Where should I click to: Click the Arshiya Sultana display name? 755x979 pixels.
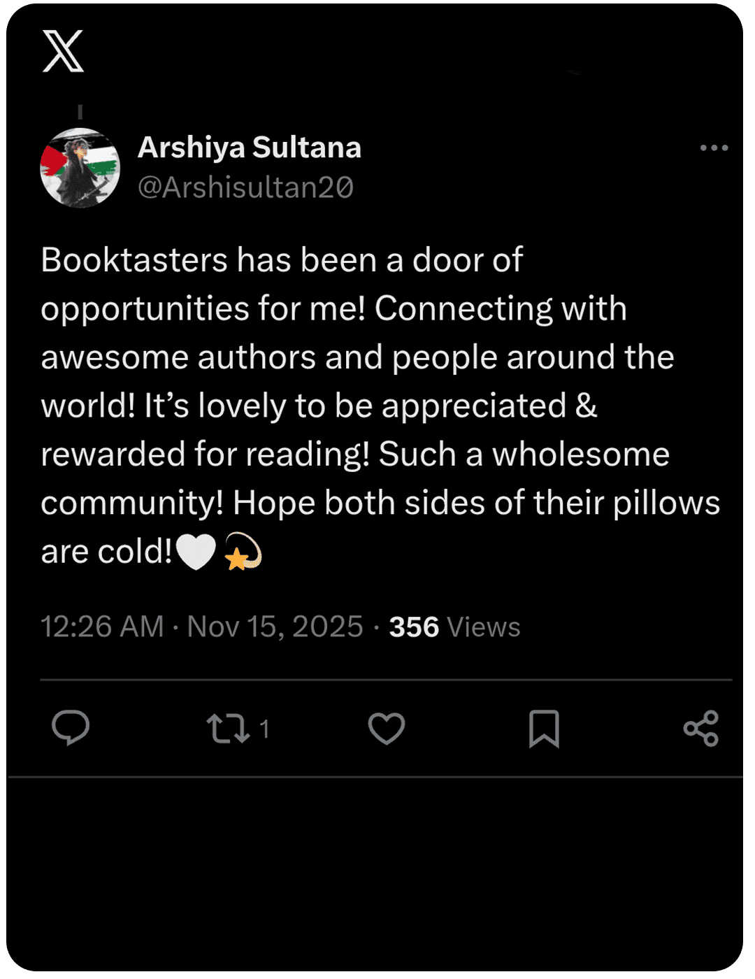pos(250,148)
